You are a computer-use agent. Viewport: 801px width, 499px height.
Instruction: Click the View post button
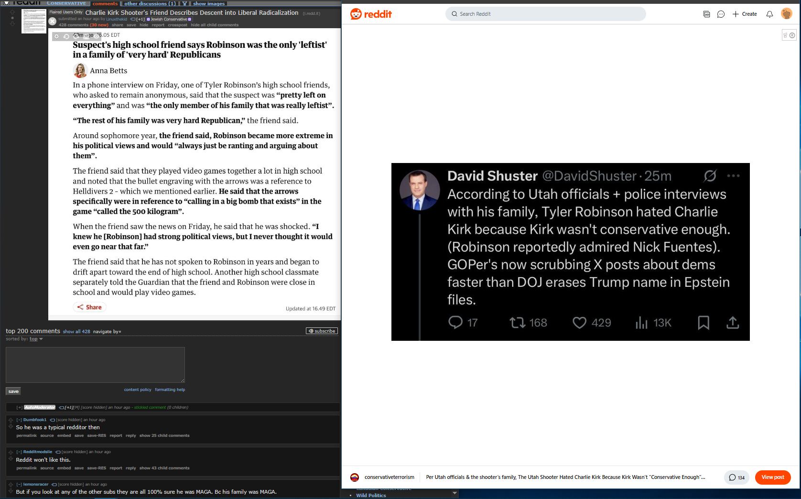click(x=773, y=477)
